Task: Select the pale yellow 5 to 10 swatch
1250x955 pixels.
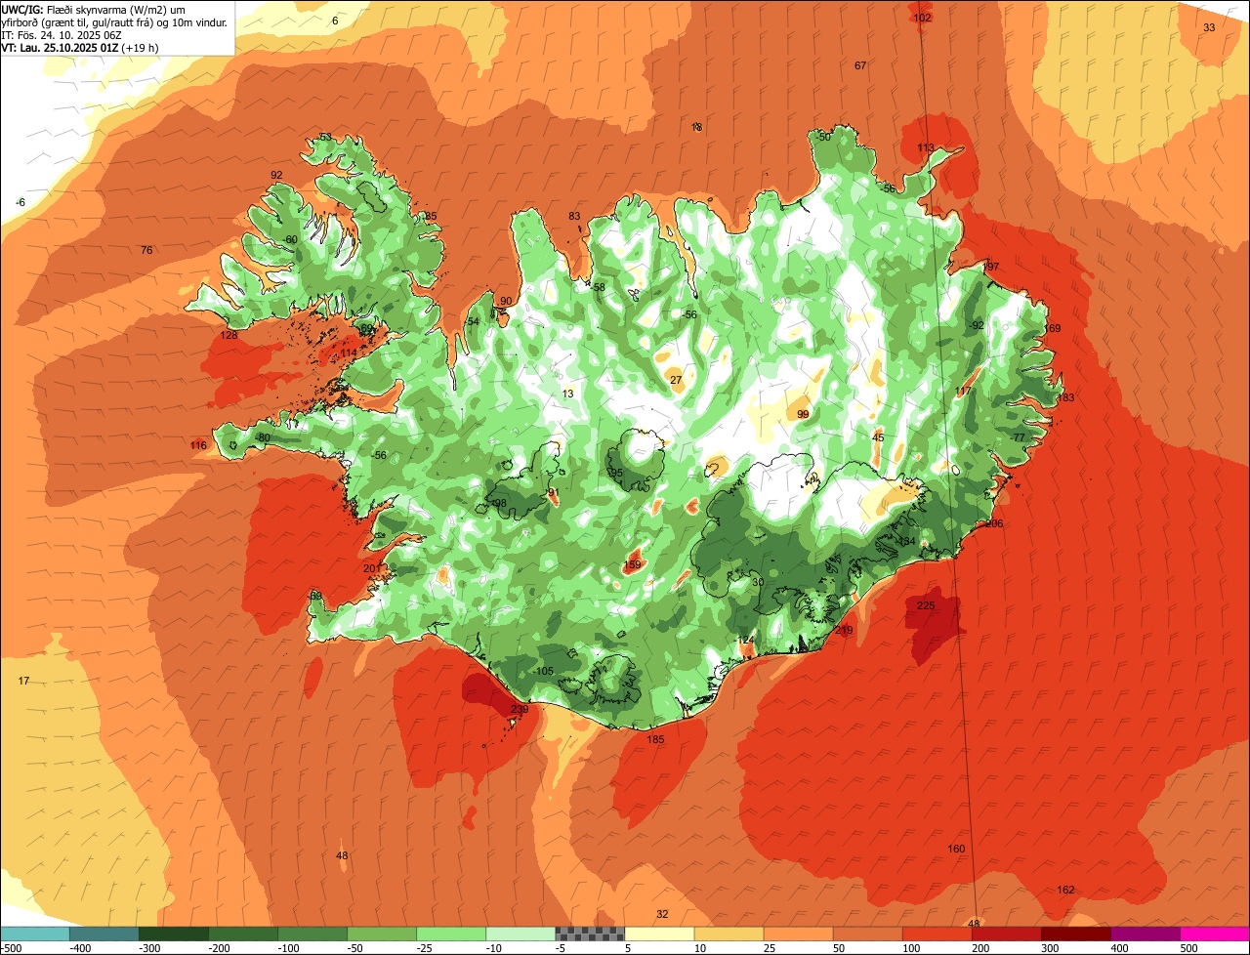Action: tap(659, 934)
